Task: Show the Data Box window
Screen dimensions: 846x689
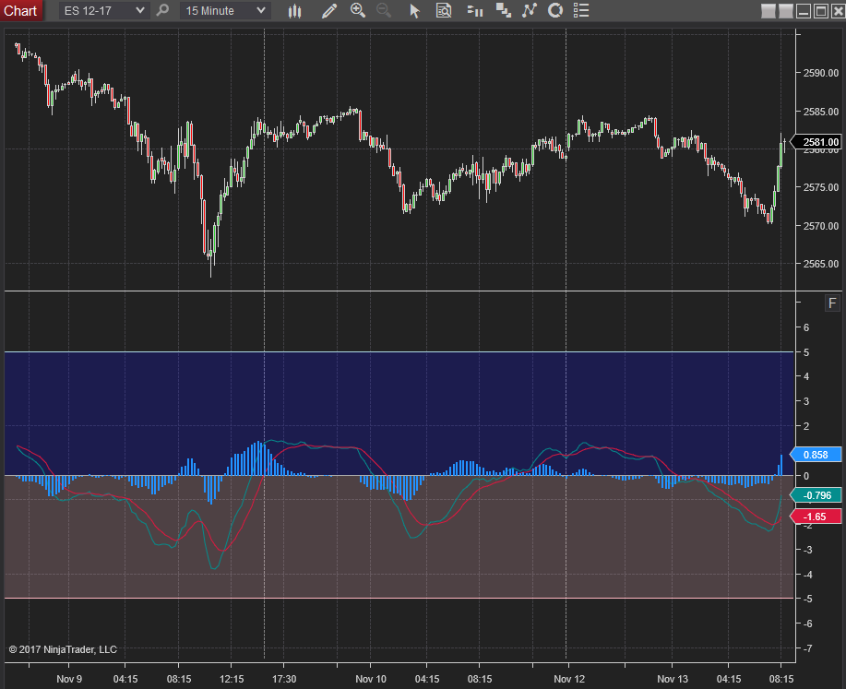Action: (x=444, y=11)
